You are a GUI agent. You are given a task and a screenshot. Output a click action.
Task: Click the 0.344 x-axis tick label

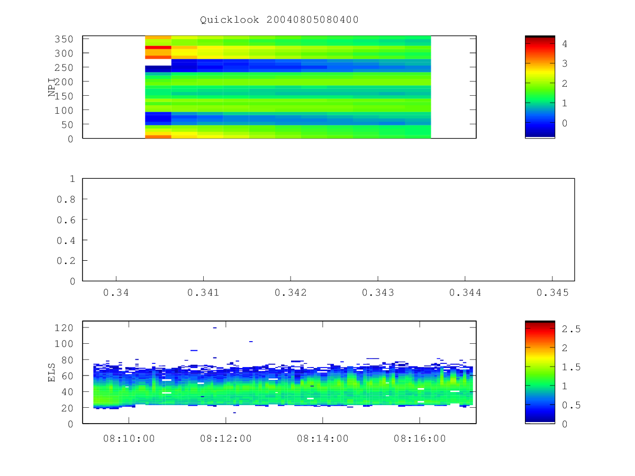pos(465,292)
